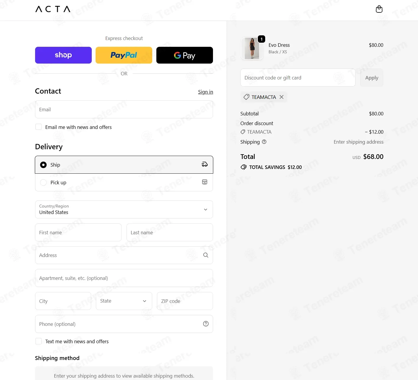The width and height of the screenshot is (418, 380).
Task: Pay with Shop Pay express button
Action: tap(63, 55)
